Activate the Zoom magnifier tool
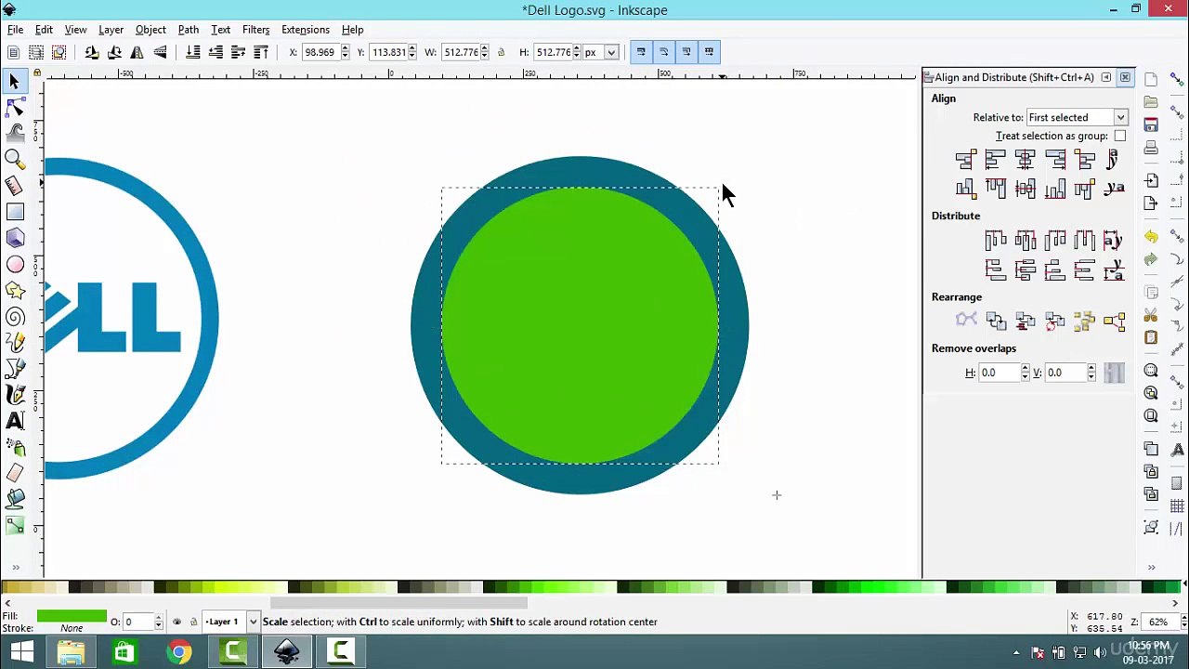The width and height of the screenshot is (1189, 669). point(14,160)
